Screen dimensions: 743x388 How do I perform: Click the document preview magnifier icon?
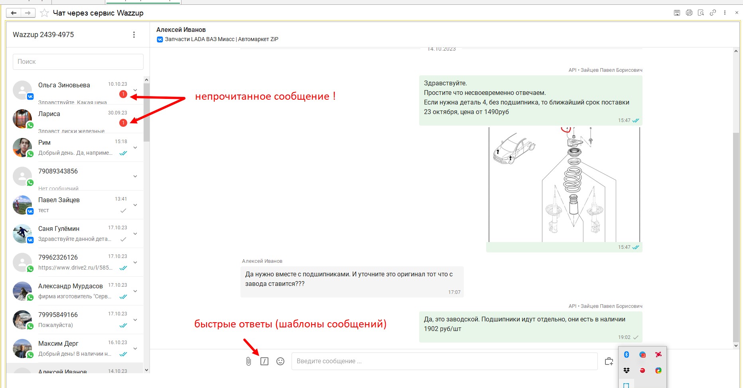tap(701, 13)
